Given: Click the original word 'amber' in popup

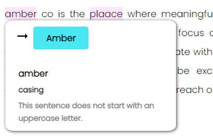Looking at the screenshot, I should tap(33, 74).
